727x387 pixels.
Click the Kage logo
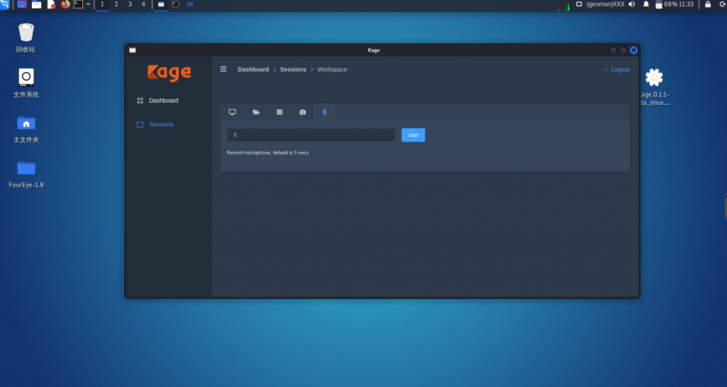click(169, 73)
